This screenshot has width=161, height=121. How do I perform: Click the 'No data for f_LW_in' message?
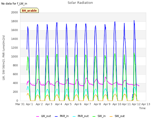pos(14,4)
